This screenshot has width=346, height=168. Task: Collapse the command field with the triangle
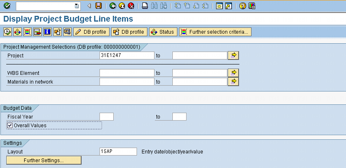(x=89, y=6)
